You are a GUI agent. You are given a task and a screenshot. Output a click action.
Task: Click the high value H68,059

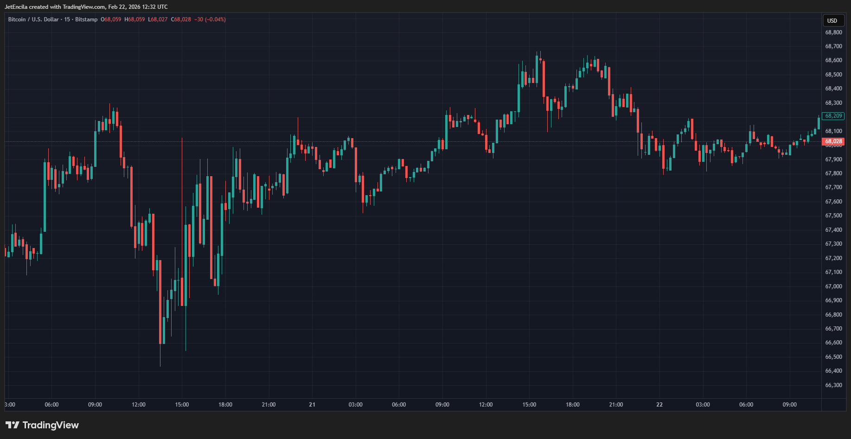(x=134, y=19)
